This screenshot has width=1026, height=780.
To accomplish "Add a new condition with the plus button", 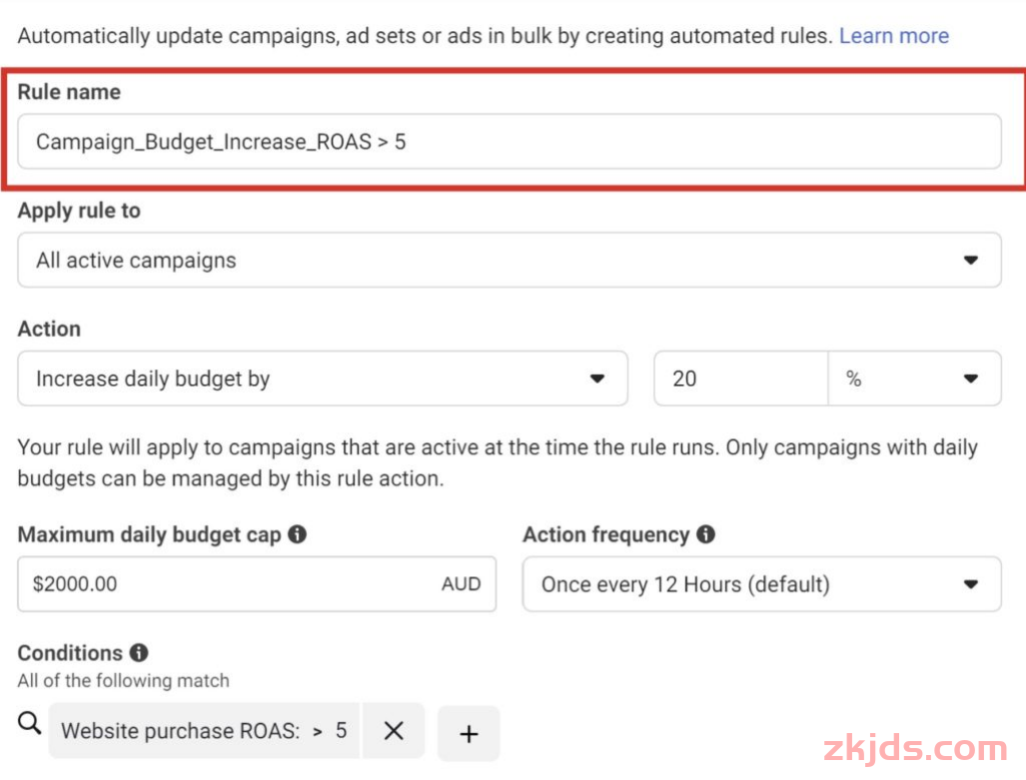I will pos(469,734).
